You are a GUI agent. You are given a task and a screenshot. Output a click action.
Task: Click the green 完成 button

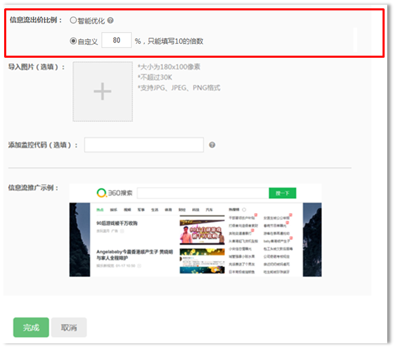(31, 327)
